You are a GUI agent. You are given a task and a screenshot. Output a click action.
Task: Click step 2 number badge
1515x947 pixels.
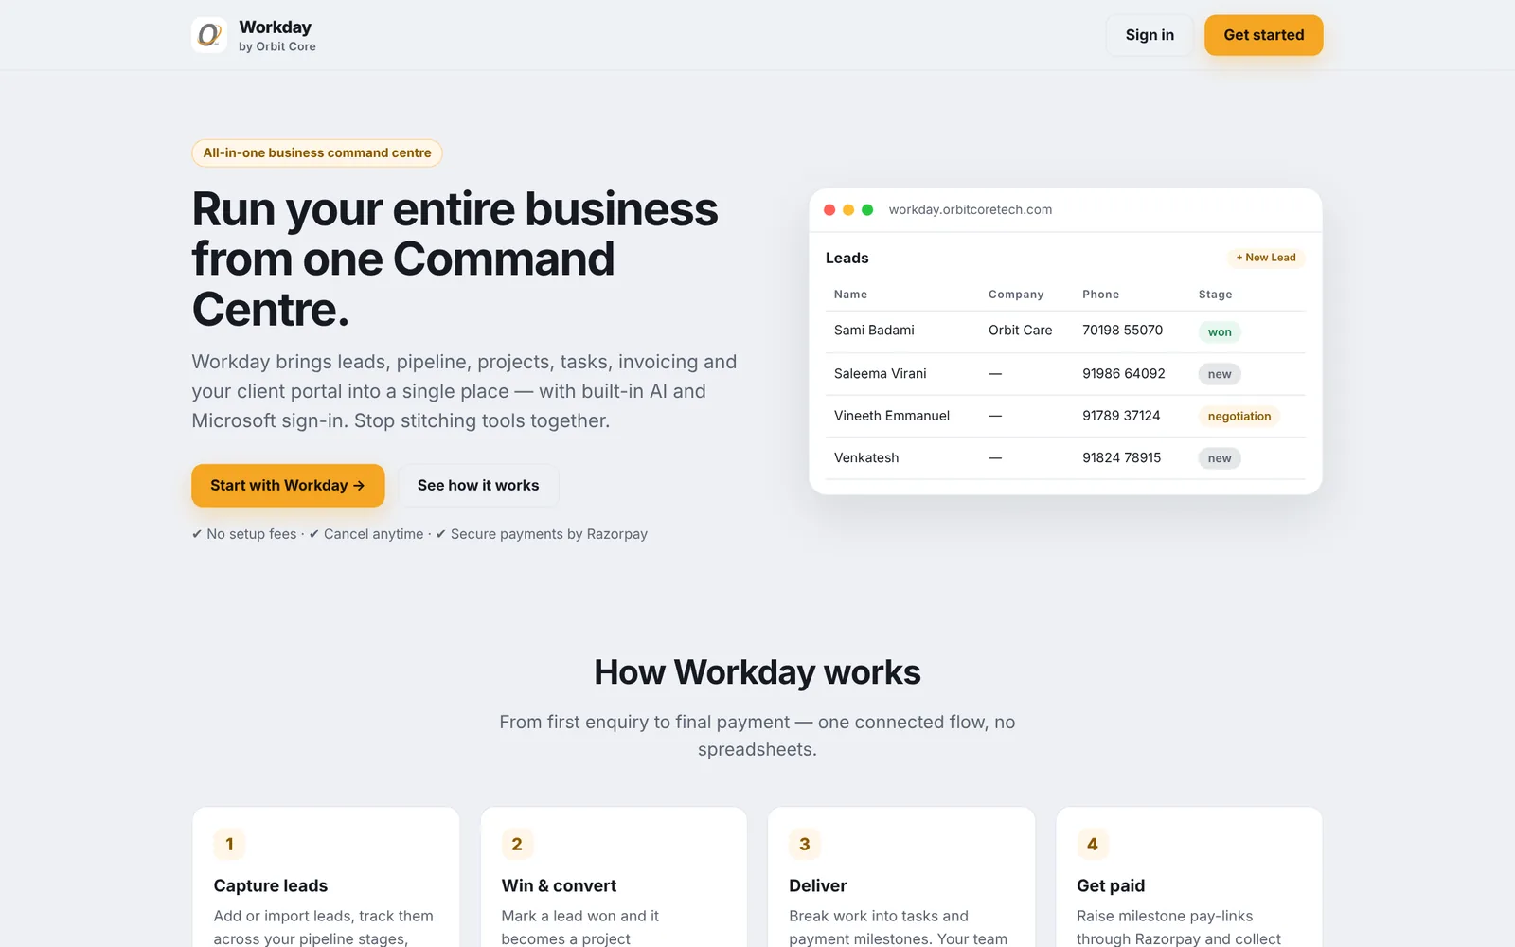[517, 844]
